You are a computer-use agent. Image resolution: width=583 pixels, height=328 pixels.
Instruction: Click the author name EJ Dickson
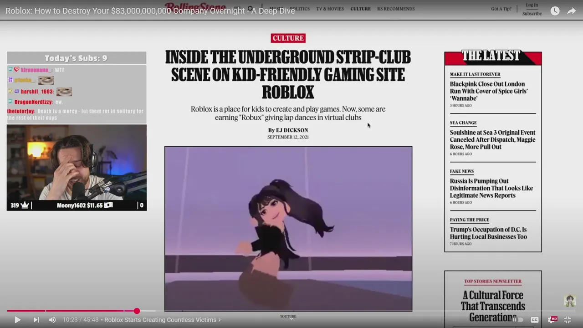click(292, 130)
